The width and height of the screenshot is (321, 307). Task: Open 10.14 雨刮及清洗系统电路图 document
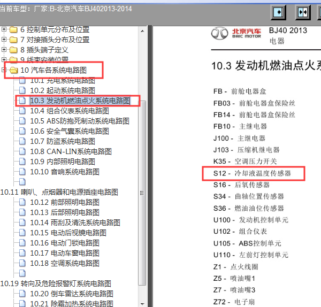[x=75, y=222]
